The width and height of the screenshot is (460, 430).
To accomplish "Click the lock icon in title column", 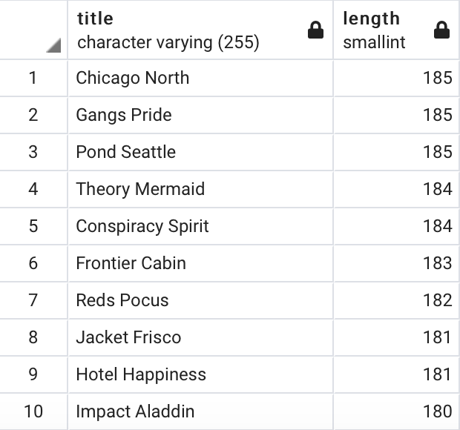I will pyautogui.click(x=315, y=30).
